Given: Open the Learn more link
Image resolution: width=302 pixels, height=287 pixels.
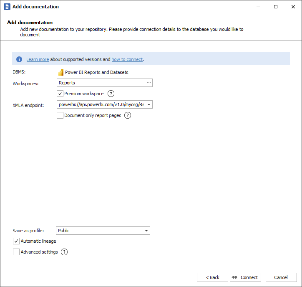Looking at the screenshot, I should [38, 59].
